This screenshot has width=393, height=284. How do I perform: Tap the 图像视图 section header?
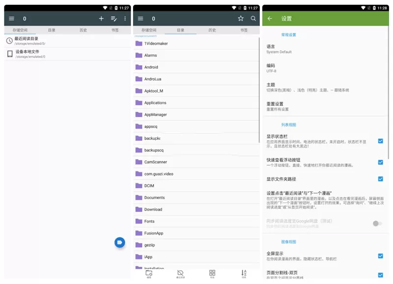pyautogui.click(x=288, y=242)
